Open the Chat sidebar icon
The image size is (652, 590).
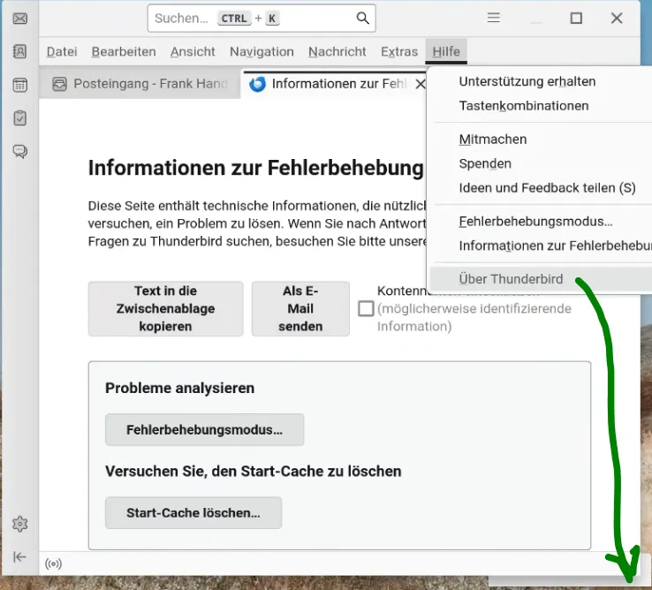point(20,151)
